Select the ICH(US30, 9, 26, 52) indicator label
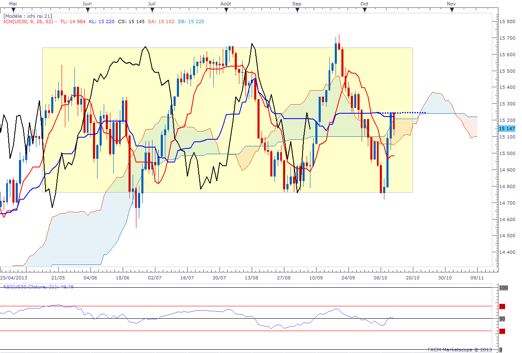This screenshot has height=353, width=522. tap(29, 21)
